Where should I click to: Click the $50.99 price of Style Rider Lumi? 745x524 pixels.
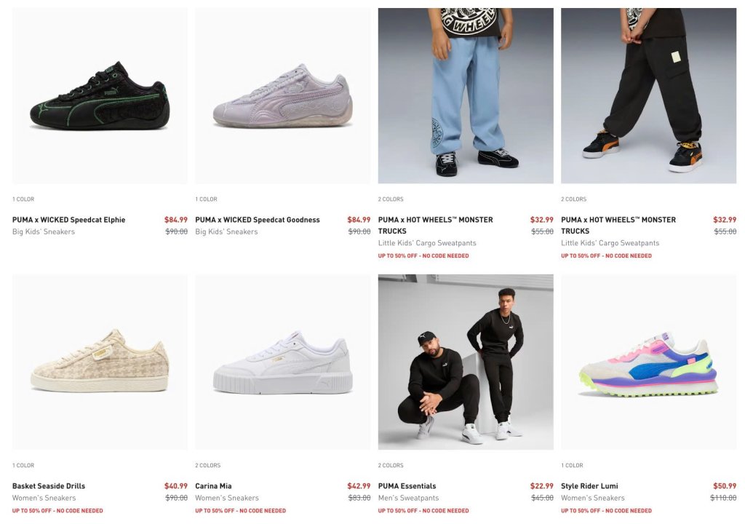click(x=725, y=486)
